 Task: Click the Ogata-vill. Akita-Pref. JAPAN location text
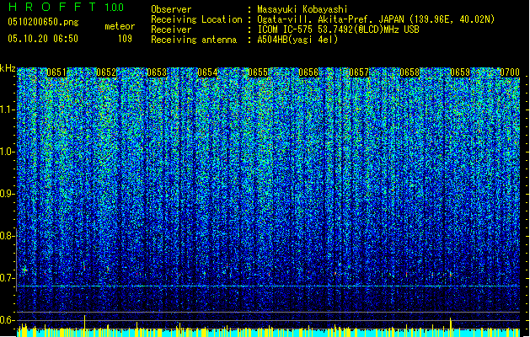click(x=376, y=19)
